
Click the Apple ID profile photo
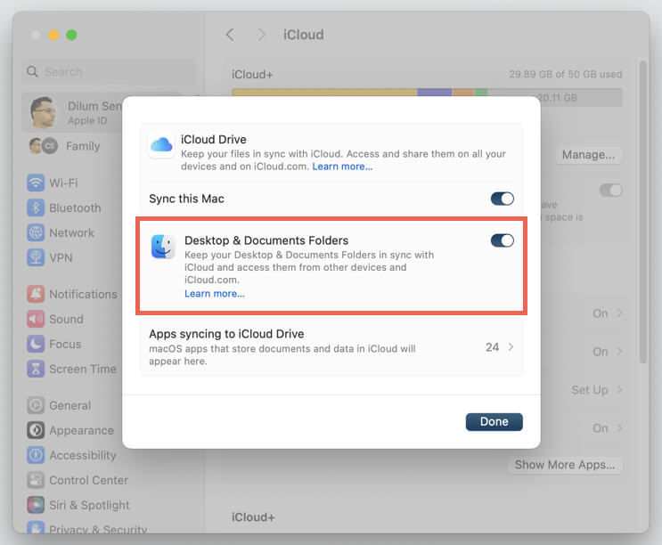point(43,112)
